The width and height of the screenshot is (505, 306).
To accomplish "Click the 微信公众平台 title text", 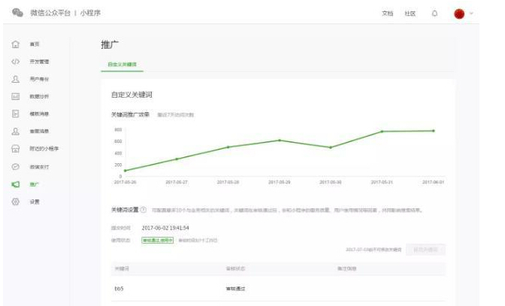I will click(50, 13).
